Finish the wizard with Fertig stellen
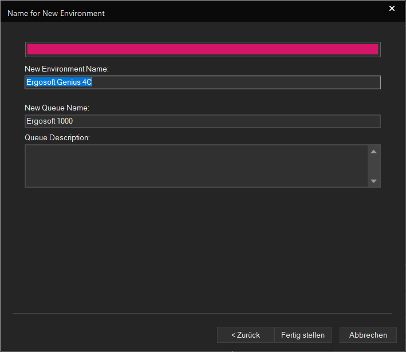This screenshot has height=352, width=406. point(303,335)
